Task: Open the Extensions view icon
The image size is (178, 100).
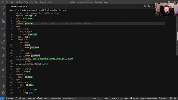Action: coord(3,42)
